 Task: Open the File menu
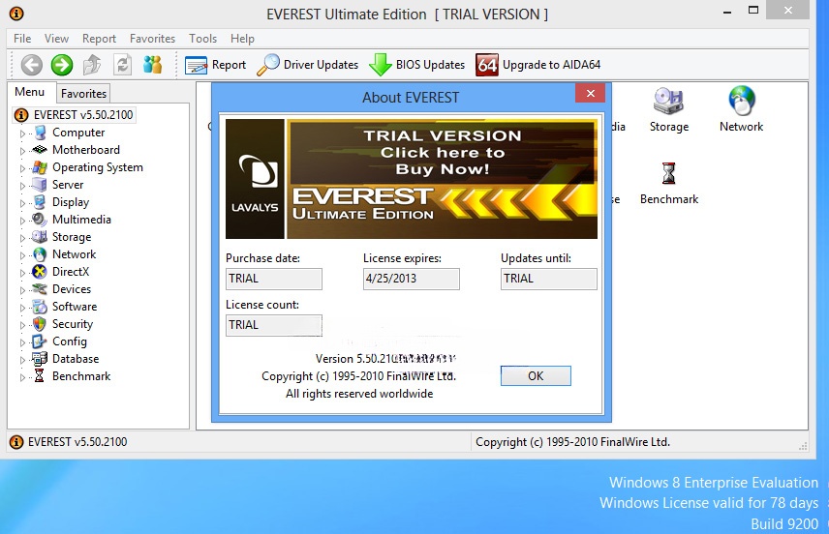pos(22,39)
